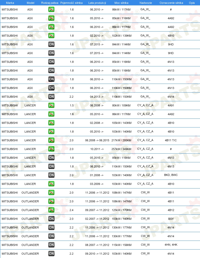
Task: Select the 04.2013 -> production date cell
Action: [97, 97]
